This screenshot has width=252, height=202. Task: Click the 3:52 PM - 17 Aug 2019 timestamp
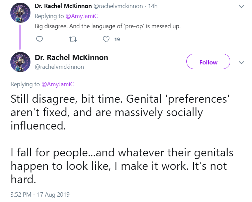[x=40, y=194]
